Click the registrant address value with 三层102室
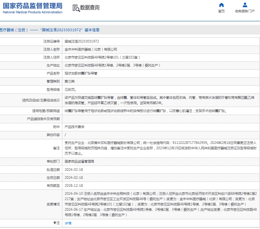Image resolution: width=260 pixels, height=229 pixels. [x=102, y=57]
